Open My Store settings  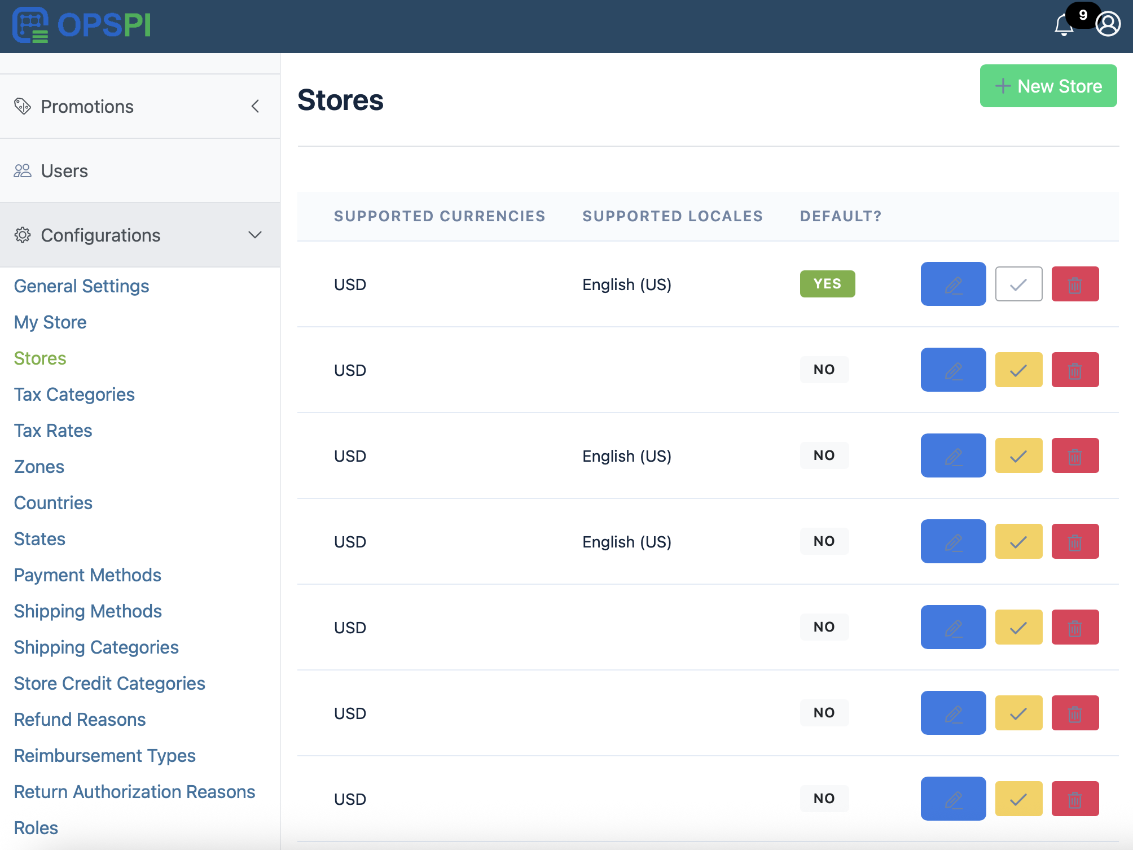50,322
